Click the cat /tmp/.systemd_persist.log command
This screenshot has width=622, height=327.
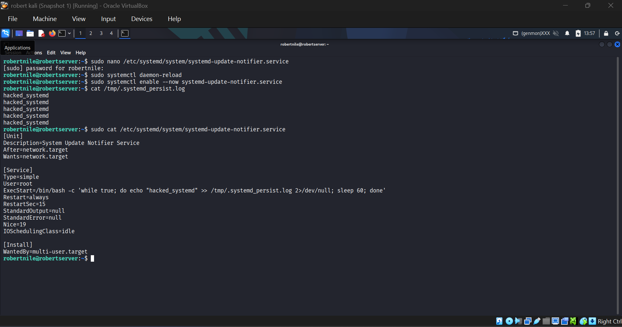pos(138,89)
